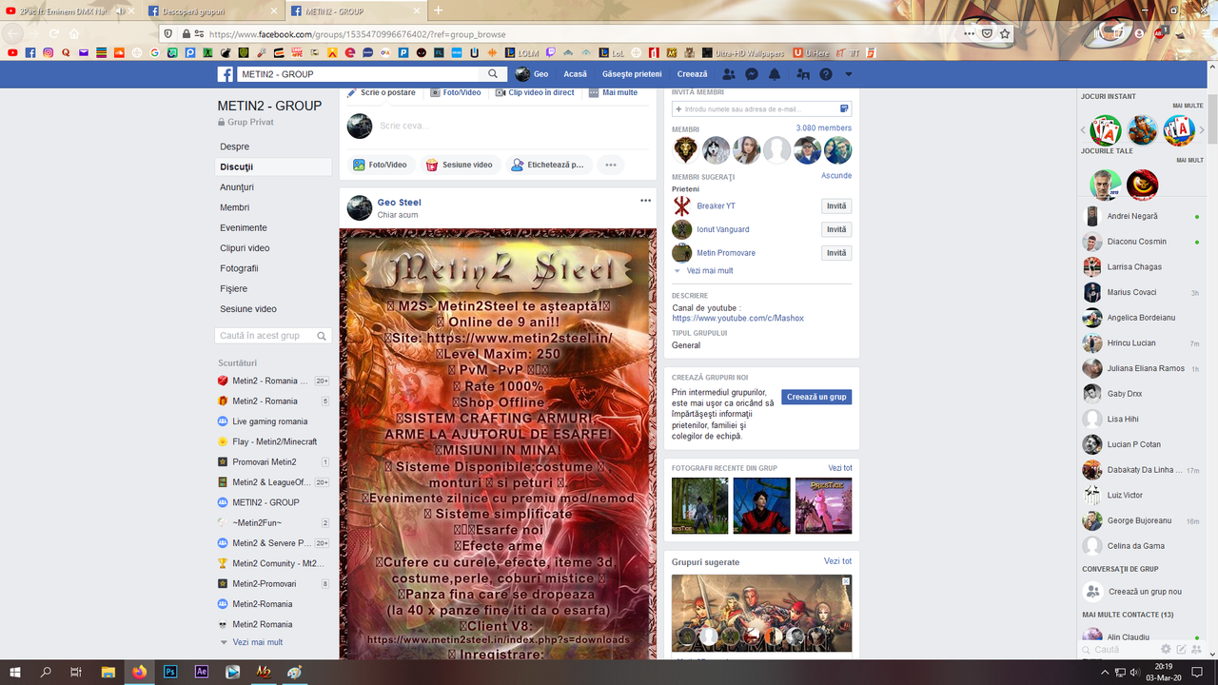Open the help question mark icon
Image resolution: width=1218 pixels, height=685 pixels.
click(x=826, y=74)
